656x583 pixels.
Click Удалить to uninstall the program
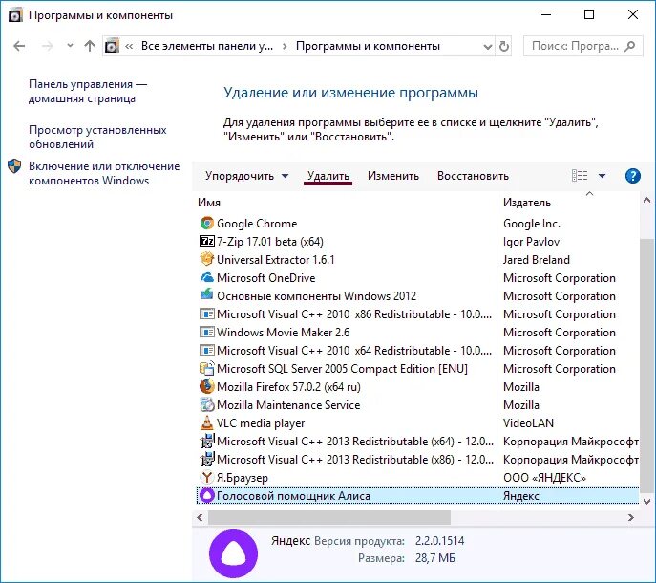(x=328, y=176)
